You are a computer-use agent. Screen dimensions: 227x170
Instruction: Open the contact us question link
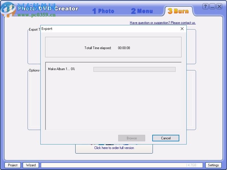pyautogui.click(x=163, y=23)
